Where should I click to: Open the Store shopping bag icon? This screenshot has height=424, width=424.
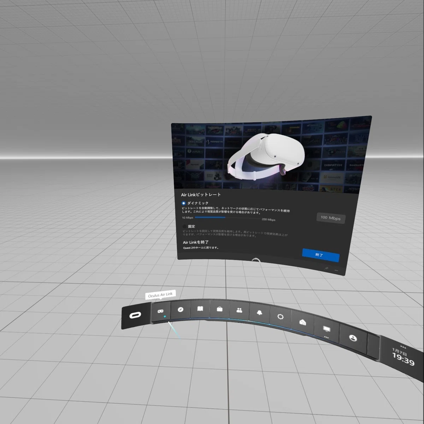pos(220,309)
